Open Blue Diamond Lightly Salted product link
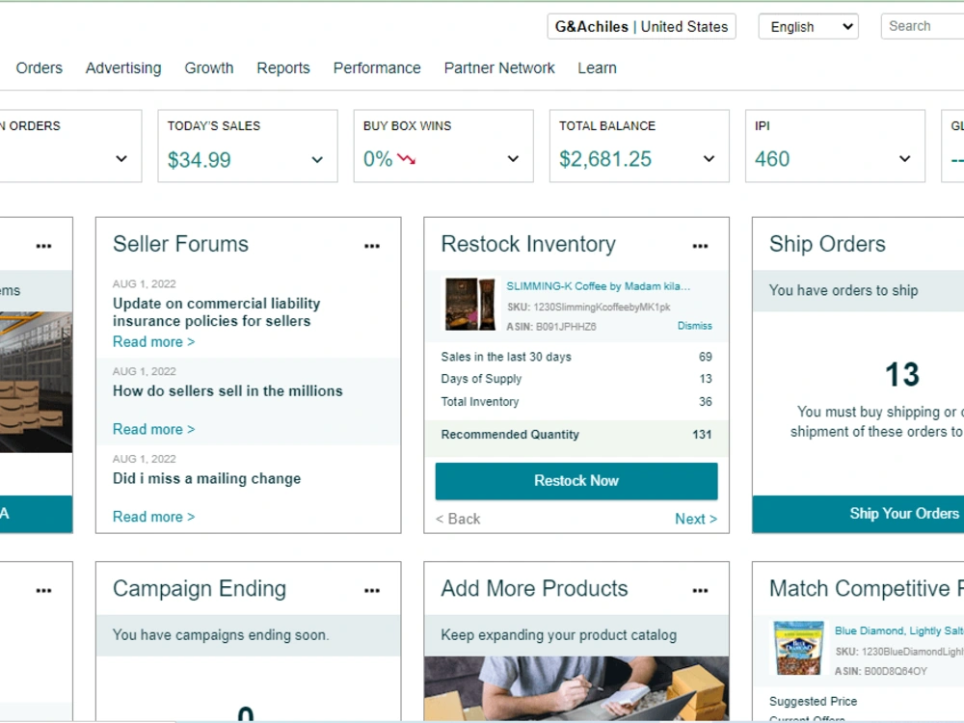This screenshot has height=723, width=964. (x=898, y=630)
